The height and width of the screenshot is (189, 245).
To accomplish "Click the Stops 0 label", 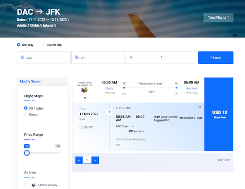I will 152,92.
